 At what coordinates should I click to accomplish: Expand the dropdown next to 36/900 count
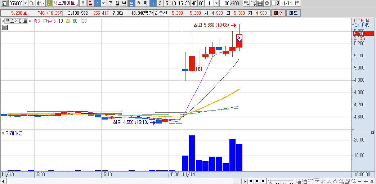(216, 3)
